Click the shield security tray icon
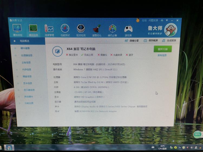The height and width of the screenshot is (152, 203). [184, 147]
